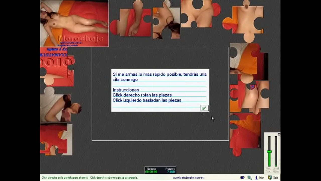Open the www.brainsbreaker.com/es link

[x=188, y=177]
